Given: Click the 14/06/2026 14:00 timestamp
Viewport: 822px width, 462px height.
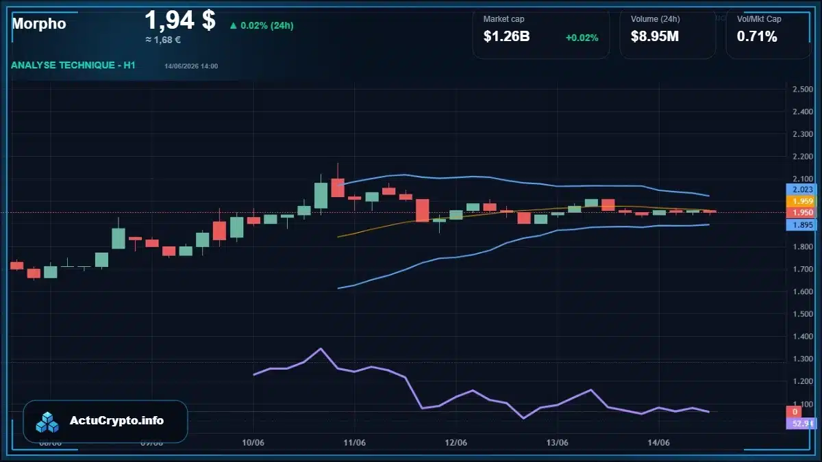Looking at the screenshot, I should (x=191, y=66).
